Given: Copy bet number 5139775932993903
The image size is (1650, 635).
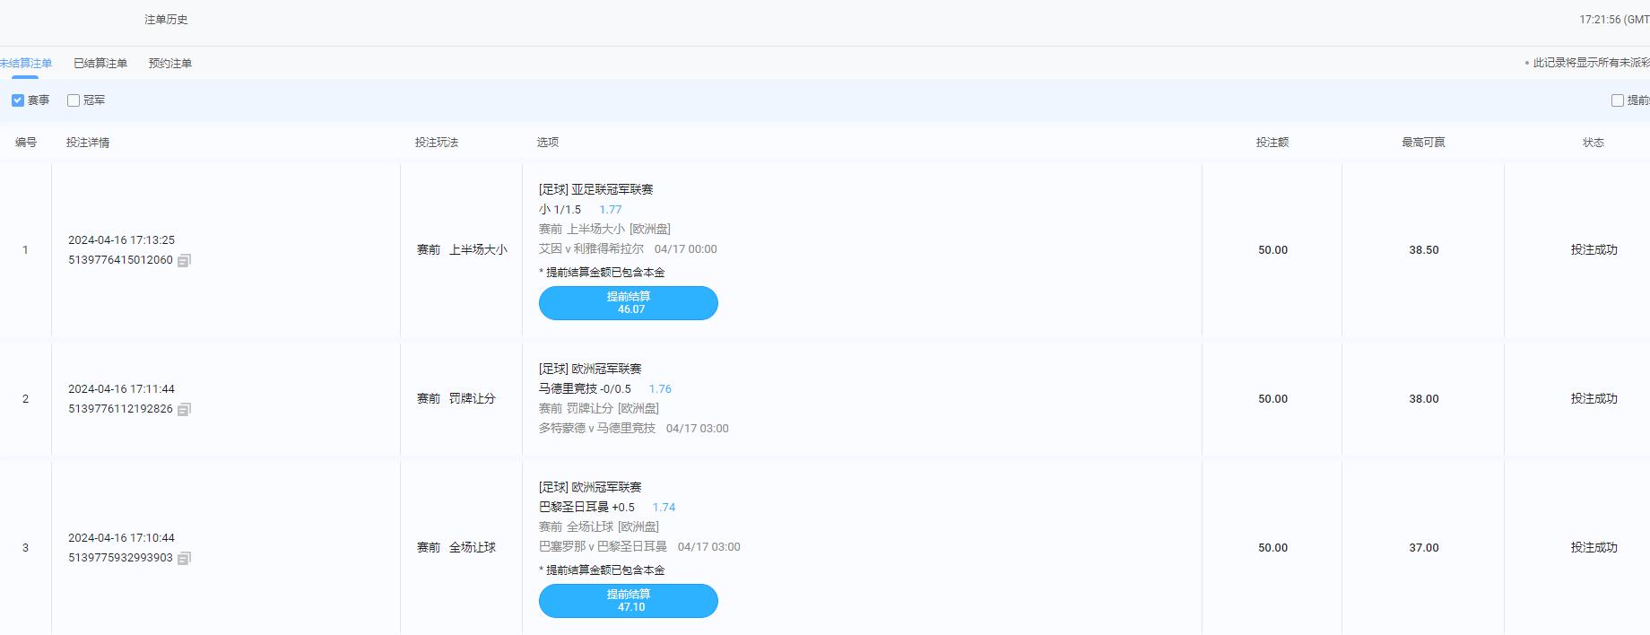Looking at the screenshot, I should [x=184, y=558].
